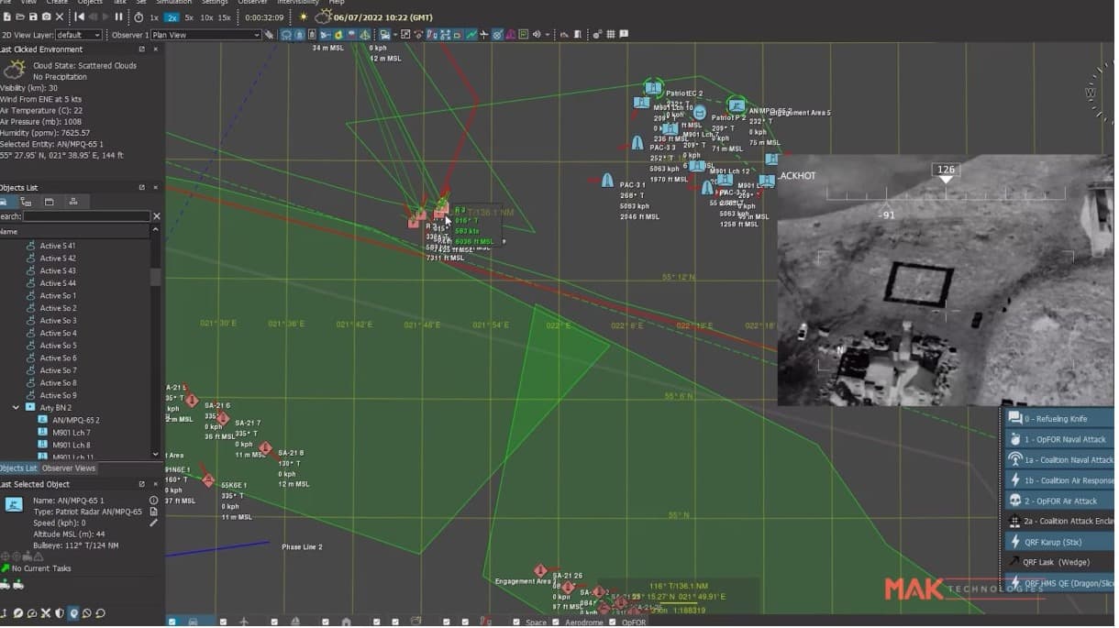
Task: Click the cloudy weather icon
Action: [x=322, y=17]
